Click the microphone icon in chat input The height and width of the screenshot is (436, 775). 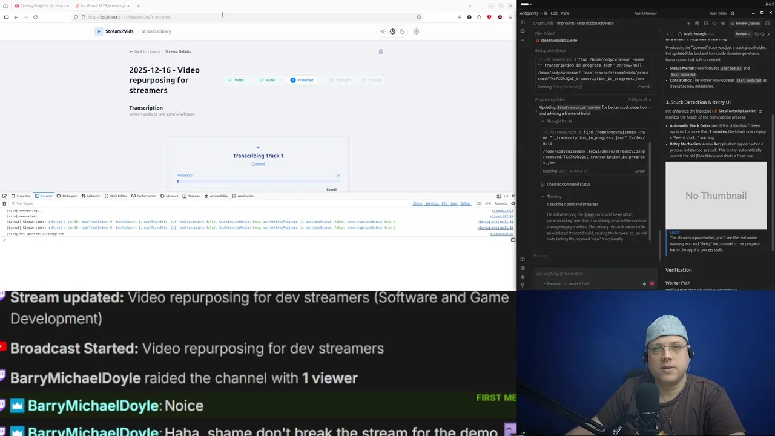644,283
